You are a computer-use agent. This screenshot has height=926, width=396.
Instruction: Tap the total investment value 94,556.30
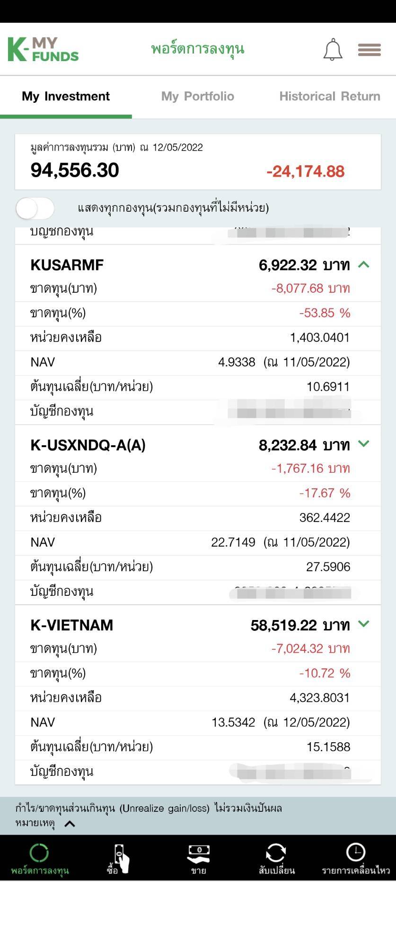[75, 171]
